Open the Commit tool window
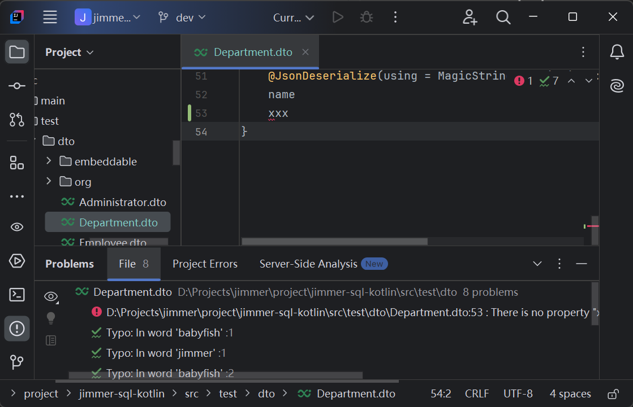The width and height of the screenshot is (633, 407). point(17,86)
